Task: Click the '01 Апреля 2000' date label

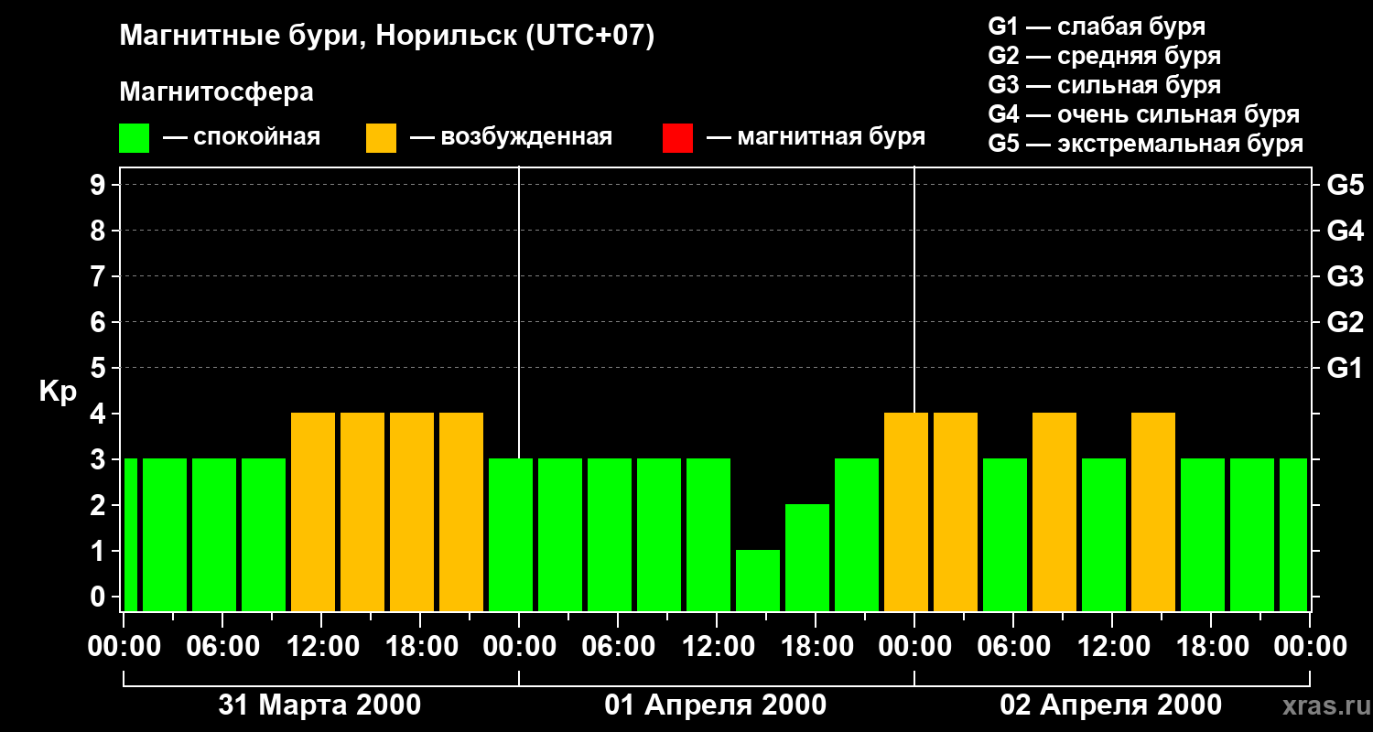Action: [x=716, y=705]
